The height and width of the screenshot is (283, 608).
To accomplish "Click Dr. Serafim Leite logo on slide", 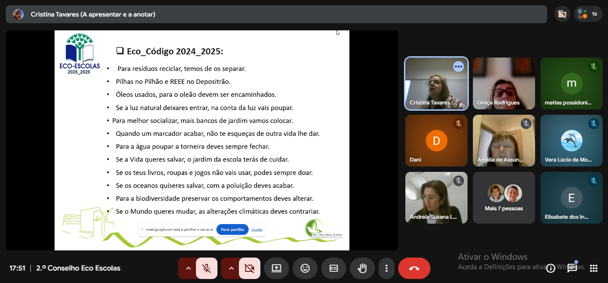I will pyautogui.click(x=324, y=229).
